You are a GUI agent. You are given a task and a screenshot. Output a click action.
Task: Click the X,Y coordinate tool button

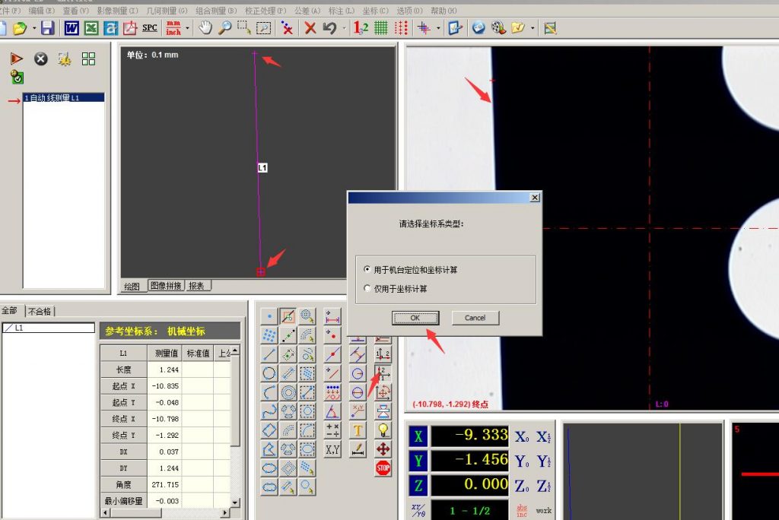(x=332, y=449)
